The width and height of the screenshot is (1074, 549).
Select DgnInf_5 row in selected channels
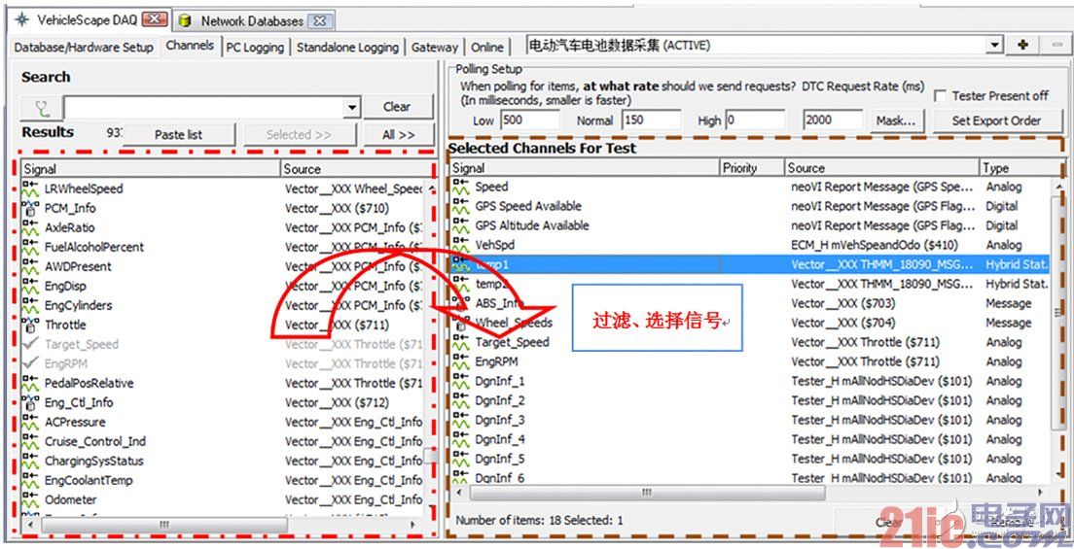750,458
